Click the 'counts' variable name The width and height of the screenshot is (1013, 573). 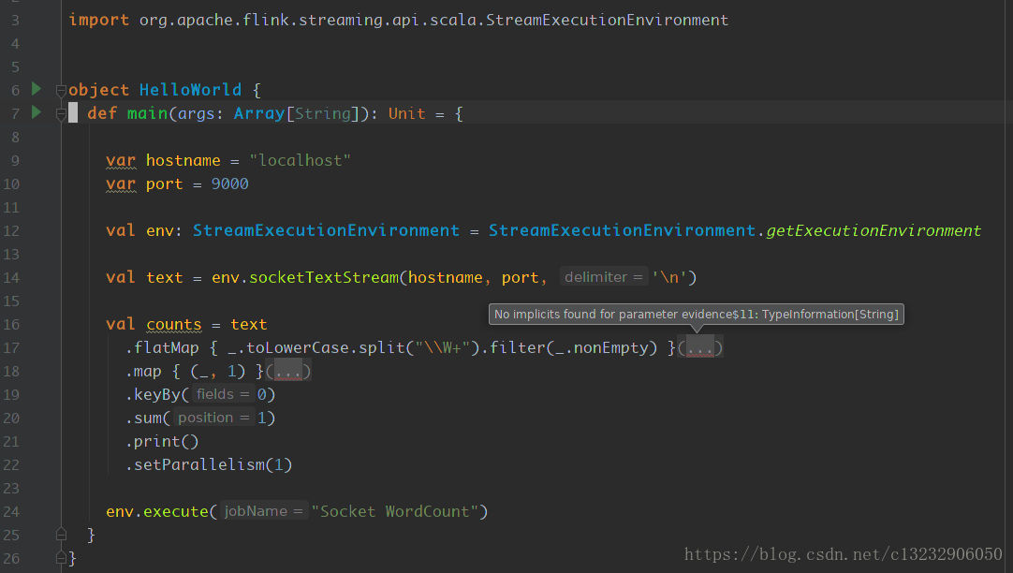tap(174, 324)
